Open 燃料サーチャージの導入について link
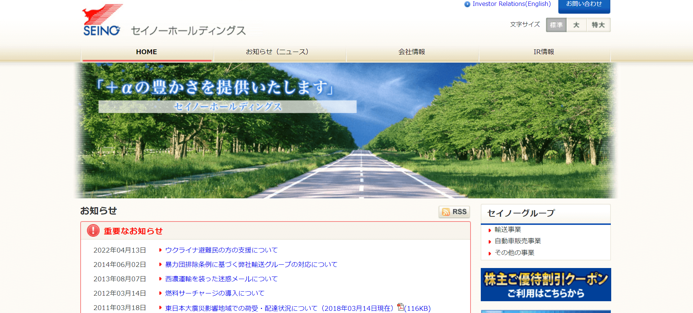Image resolution: width=693 pixels, height=313 pixels. pyautogui.click(x=215, y=293)
